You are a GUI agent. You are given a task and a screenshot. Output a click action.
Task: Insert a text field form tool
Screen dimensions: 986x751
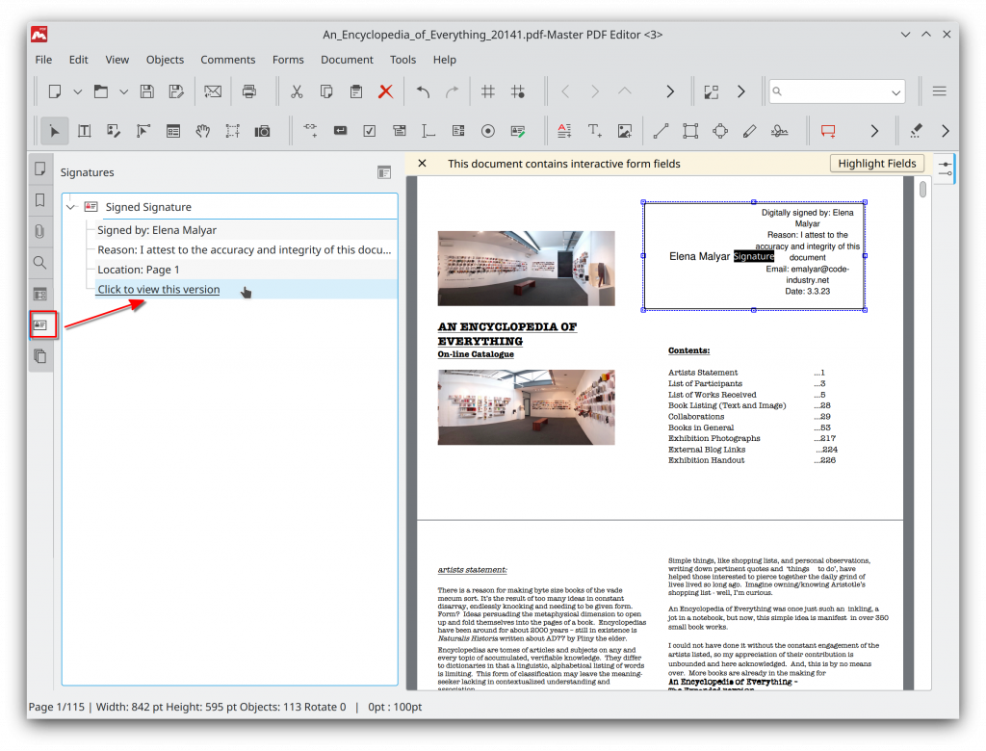(x=428, y=131)
